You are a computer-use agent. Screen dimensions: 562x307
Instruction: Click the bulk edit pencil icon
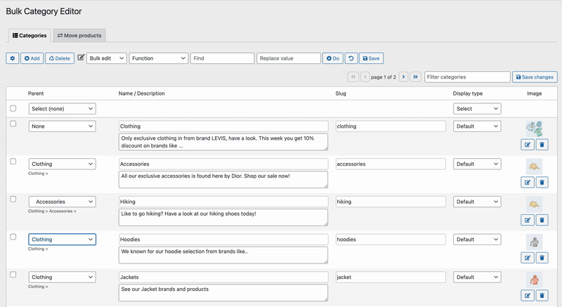tap(81, 58)
